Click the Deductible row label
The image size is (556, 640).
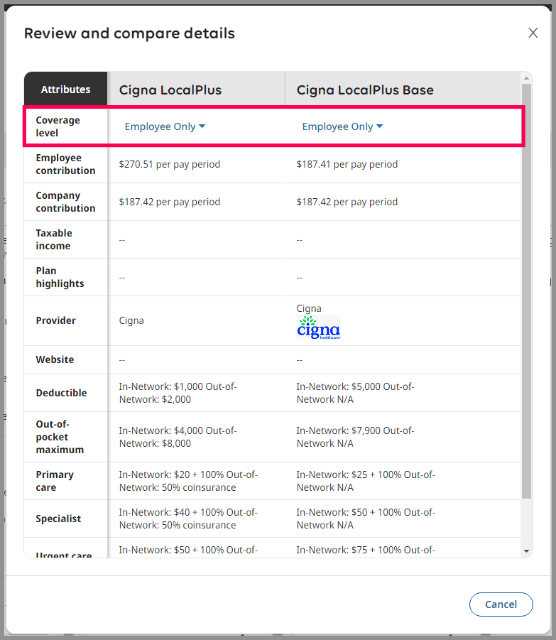click(61, 393)
